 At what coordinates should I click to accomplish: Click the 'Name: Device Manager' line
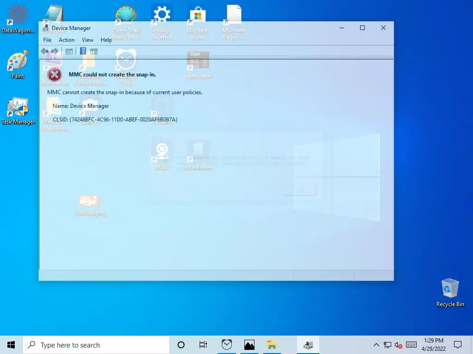coord(80,106)
